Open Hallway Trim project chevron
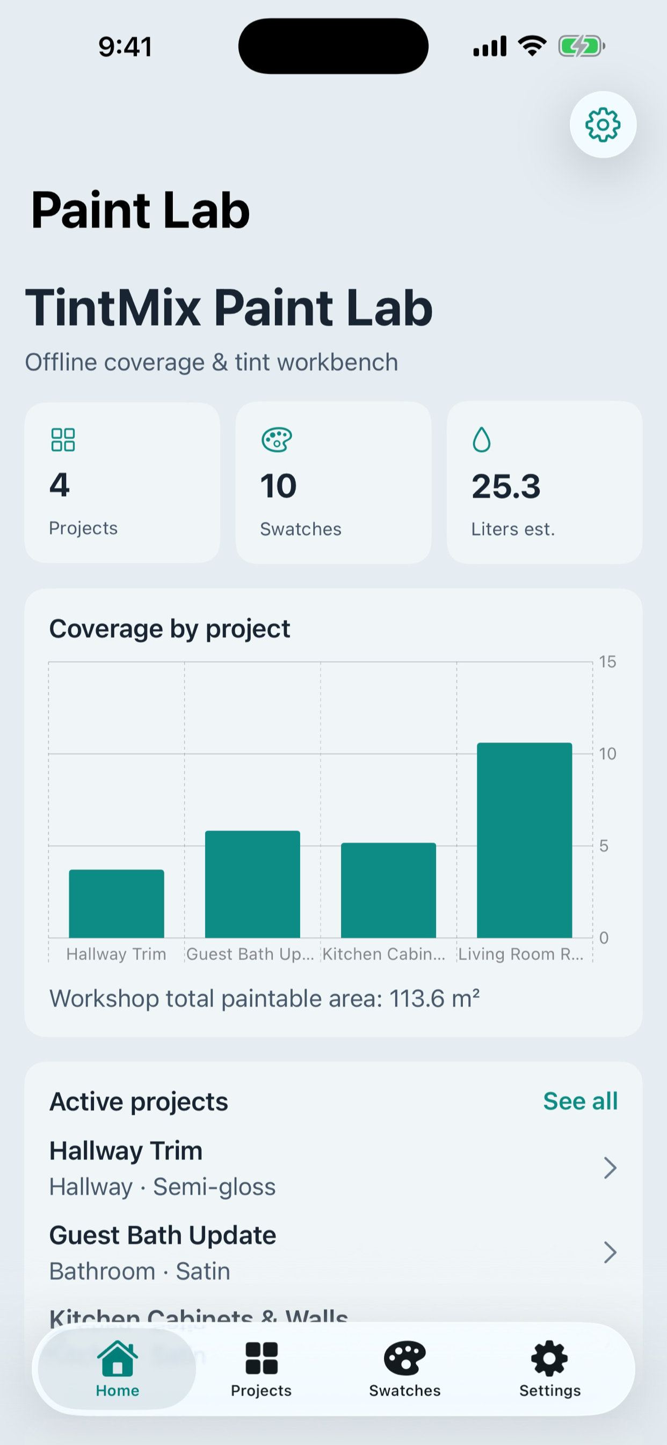Image resolution: width=667 pixels, height=1445 pixels. coord(610,1168)
